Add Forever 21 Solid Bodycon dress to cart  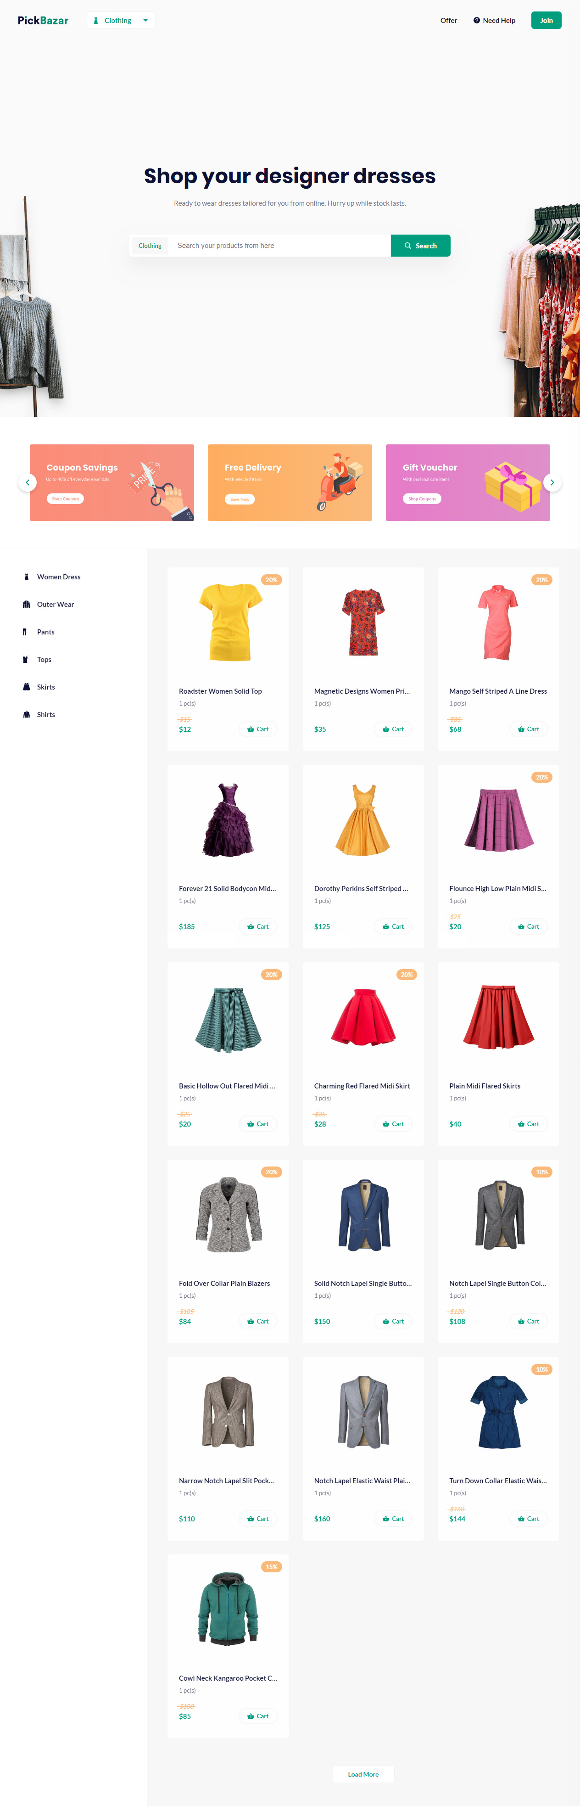point(258,927)
